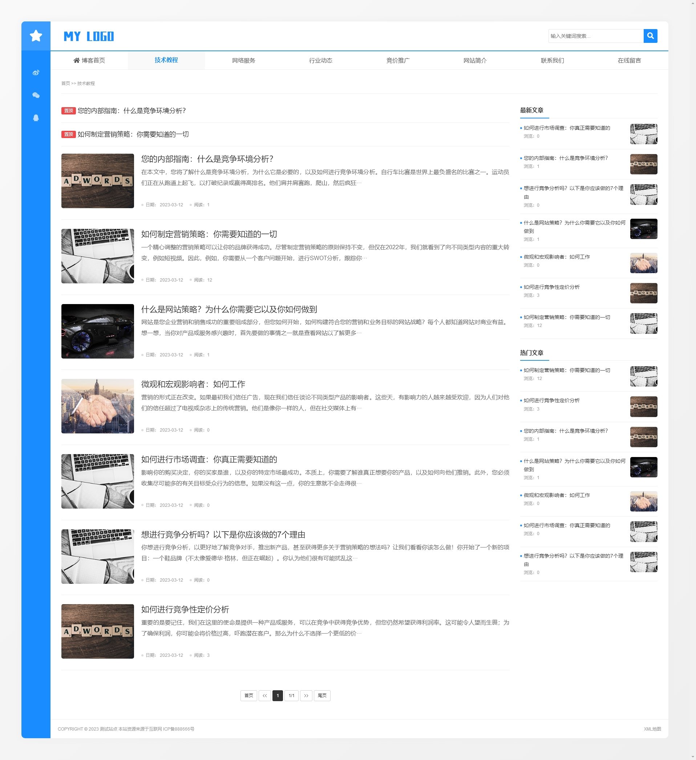Open the 网络服务 menu item
This screenshot has width=696, height=760.
(x=243, y=60)
